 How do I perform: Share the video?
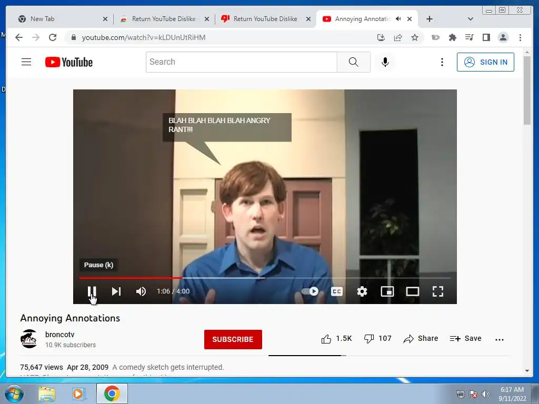pos(421,339)
